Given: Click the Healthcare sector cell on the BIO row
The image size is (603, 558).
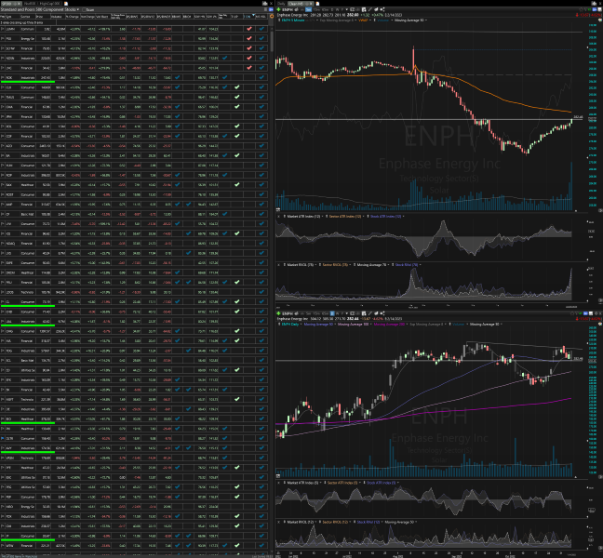Looking at the screenshot, I should [27, 418].
